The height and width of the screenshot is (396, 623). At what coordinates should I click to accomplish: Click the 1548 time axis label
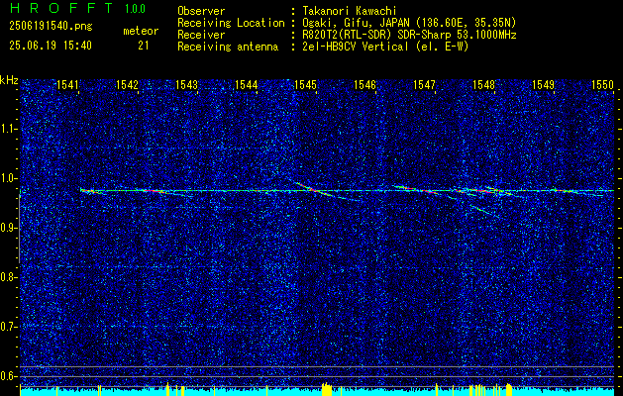tap(483, 84)
